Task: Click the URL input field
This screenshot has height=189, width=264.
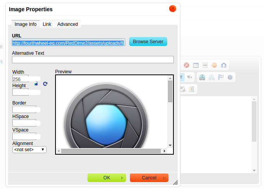Action: (69, 42)
